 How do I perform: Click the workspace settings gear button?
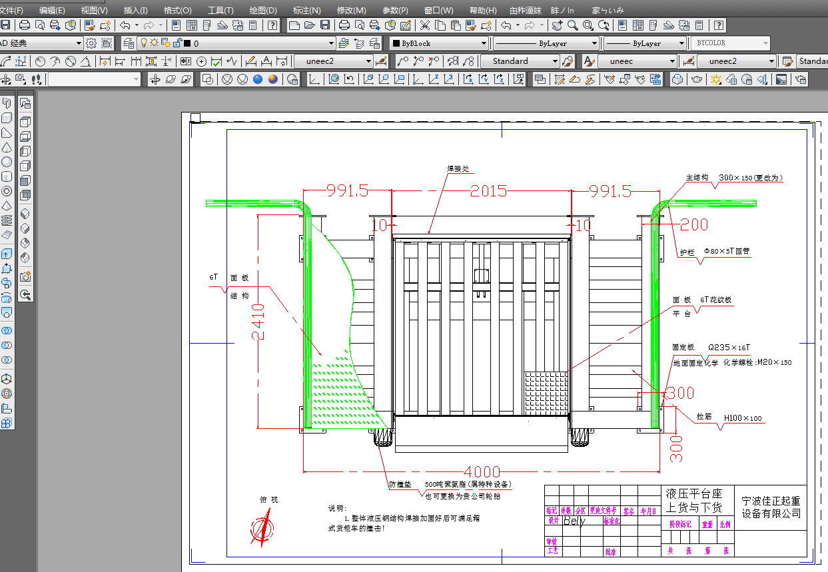(91, 43)
